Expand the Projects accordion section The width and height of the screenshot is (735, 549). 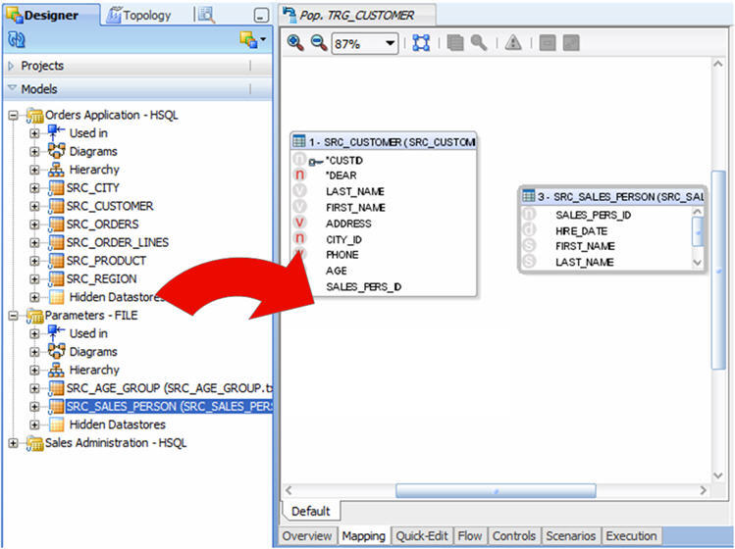point(11,66)
